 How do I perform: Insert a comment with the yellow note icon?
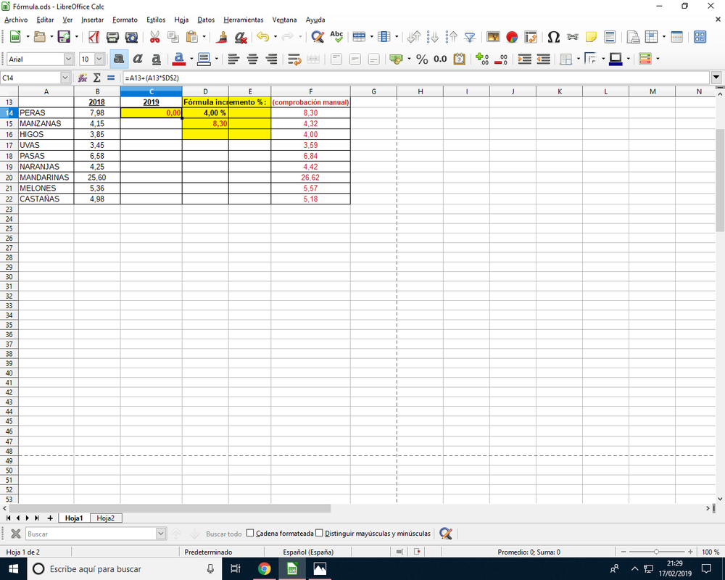coord(591,36)
